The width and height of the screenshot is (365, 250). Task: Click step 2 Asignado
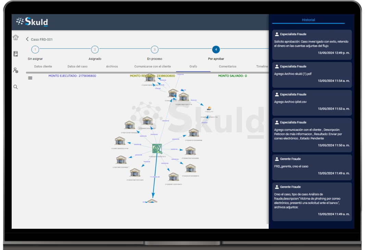pyautogui.click(x=95, y=50)
